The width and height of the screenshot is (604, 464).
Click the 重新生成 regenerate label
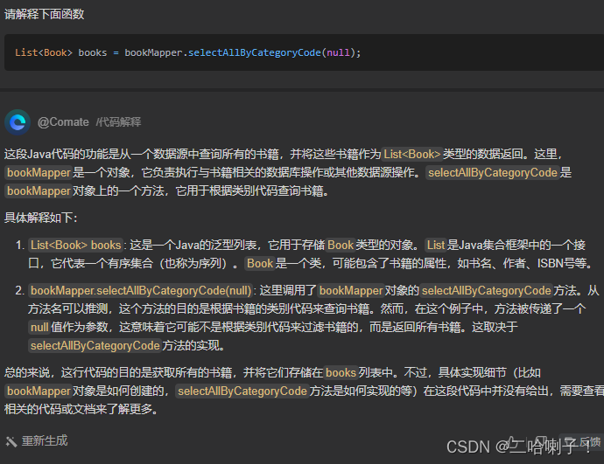pyautogui.click(x=45, y=441)
